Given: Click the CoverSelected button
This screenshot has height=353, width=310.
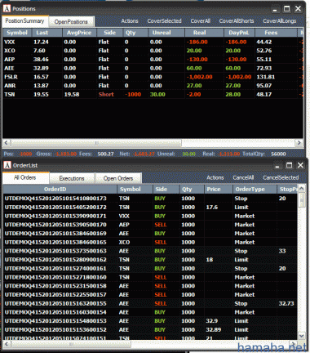Looking at the screenshot, I should pos(164,21).
